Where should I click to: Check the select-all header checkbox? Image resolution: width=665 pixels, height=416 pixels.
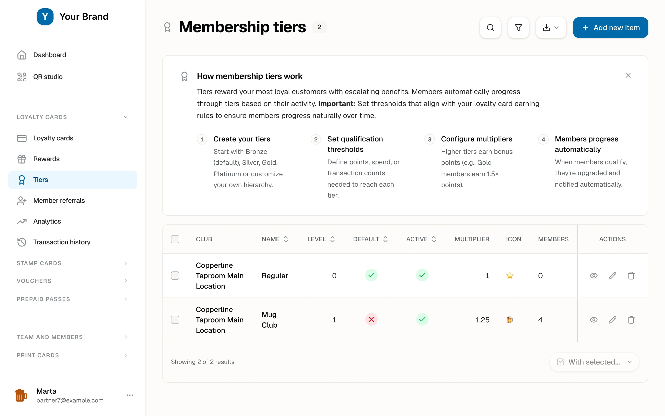[175, 239]
